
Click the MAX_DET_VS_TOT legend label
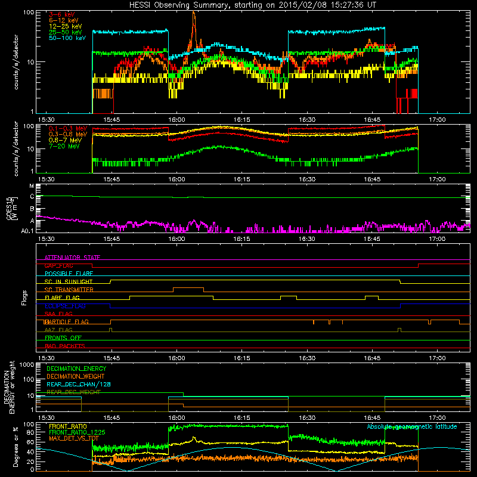74,438
